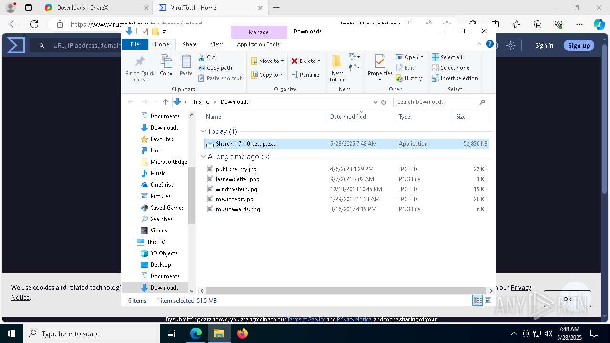Collapse A long time ago group
This screenshot has width=610, height=343.
click(203, 157)
